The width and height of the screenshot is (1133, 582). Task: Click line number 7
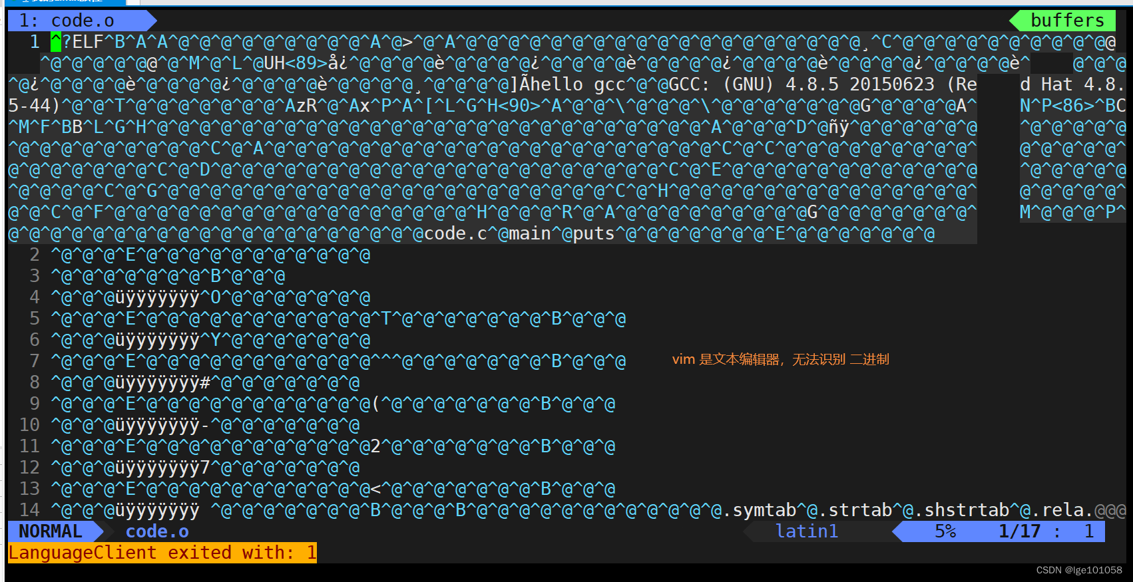pos(35,361)
